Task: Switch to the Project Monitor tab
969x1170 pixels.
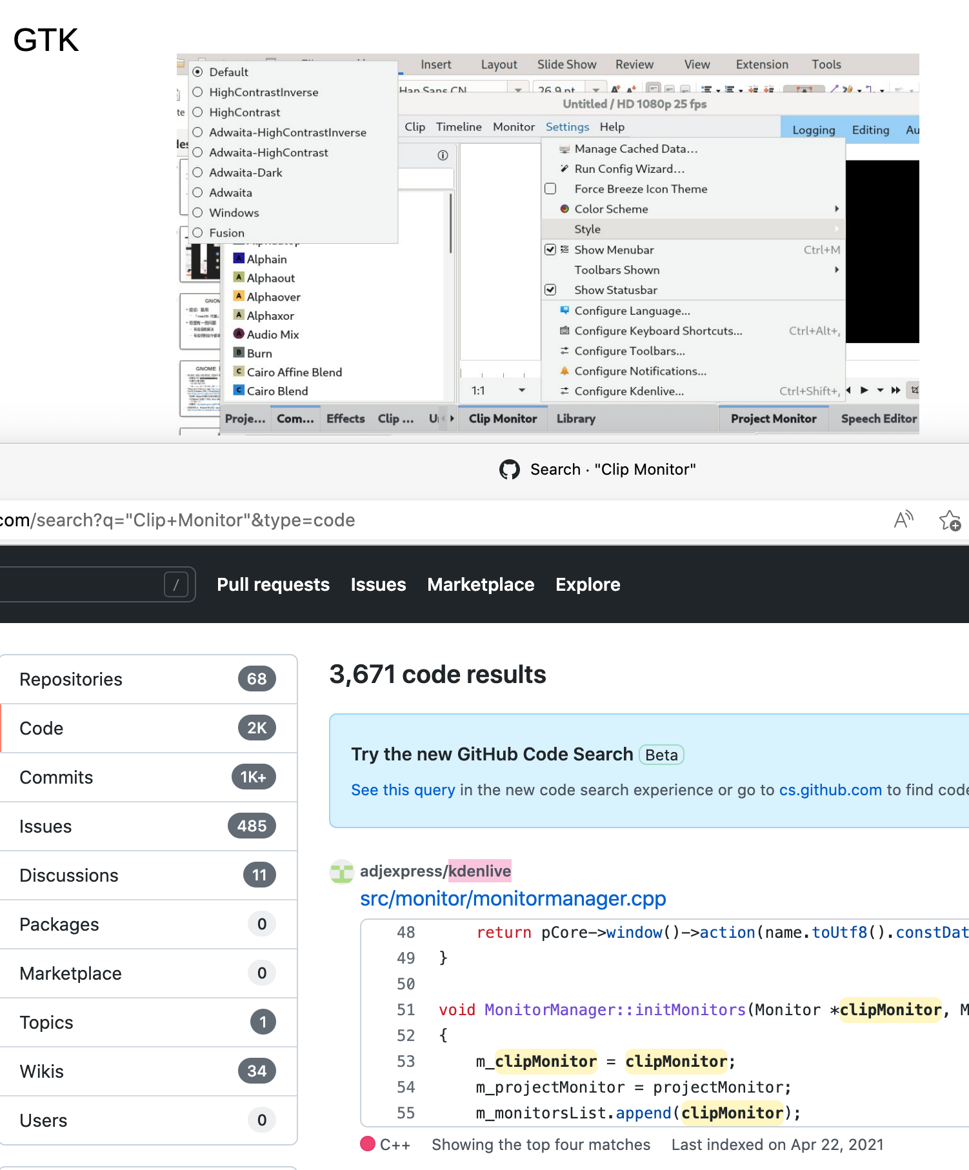Action: click(x=774, y=419)
